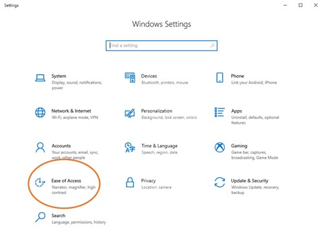The image size is (323, 247).
Task: Click 'Link your Android, iPhone' text
Action: [x=254, y=83]
